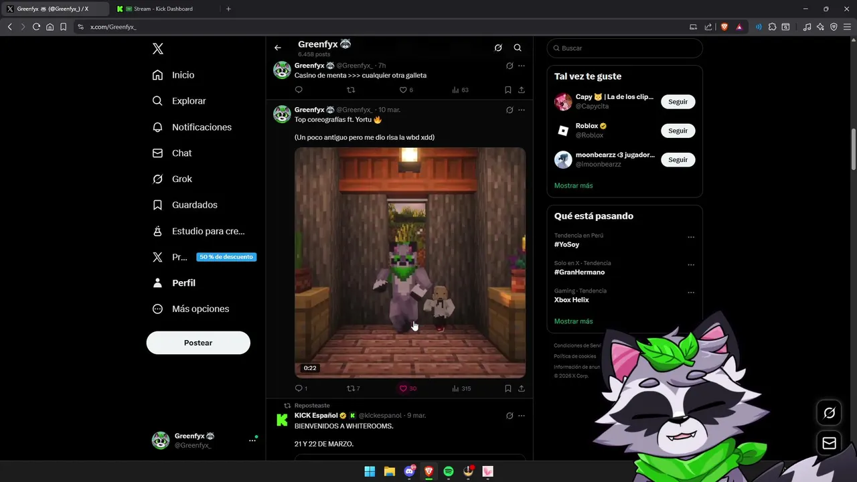Reload the page in browser toolbar
This screenshot has width=857, height=482.
[x=36, y=27]
